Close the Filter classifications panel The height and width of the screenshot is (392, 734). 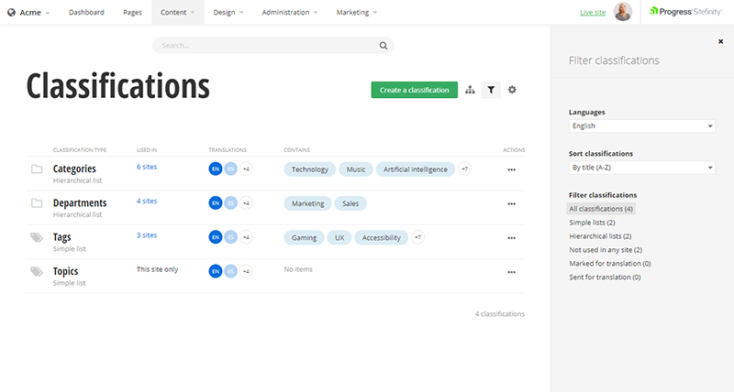pos(721,41)
